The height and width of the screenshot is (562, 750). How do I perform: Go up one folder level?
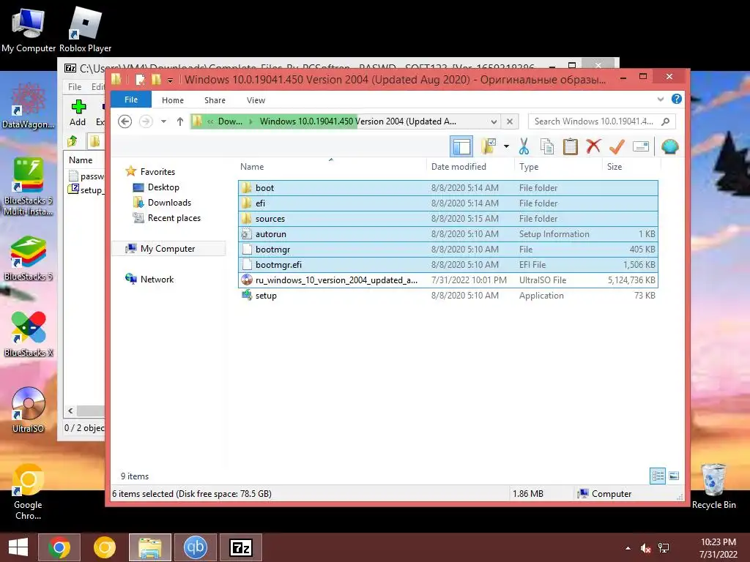click(x=180, y=121)
